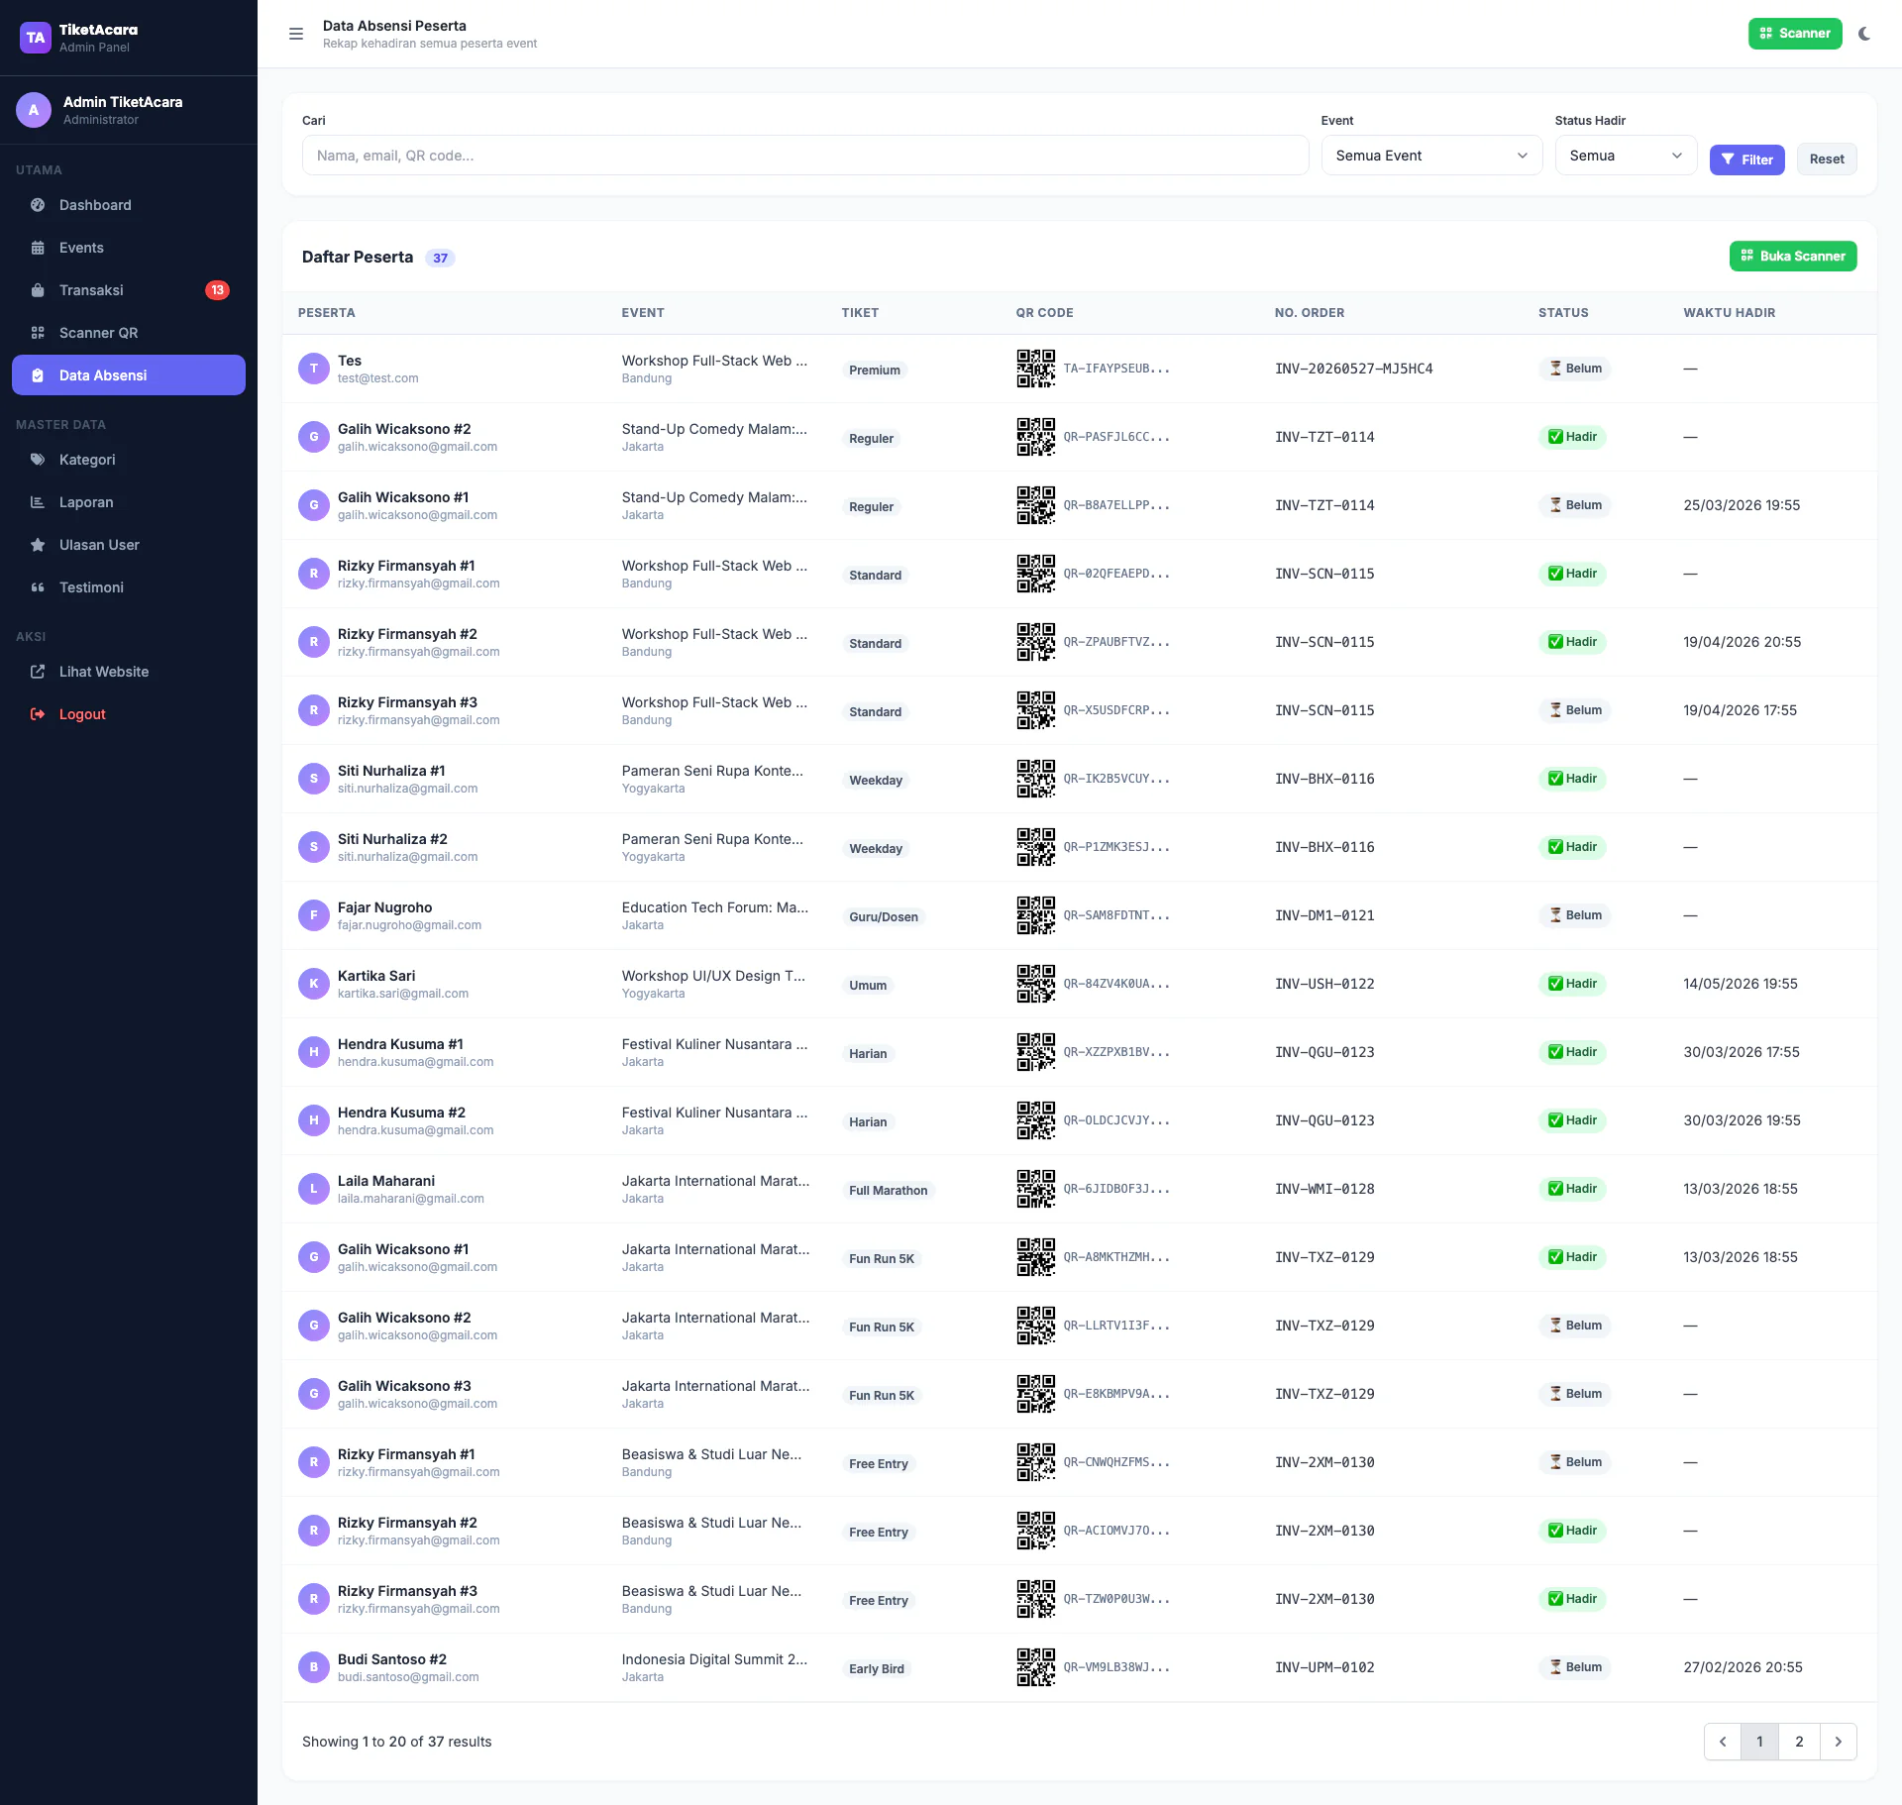Screen dimensions: 1902x1805
Task: Click QR code icon for QR-84ZV4K0UA
Action: pos(1035,984)
